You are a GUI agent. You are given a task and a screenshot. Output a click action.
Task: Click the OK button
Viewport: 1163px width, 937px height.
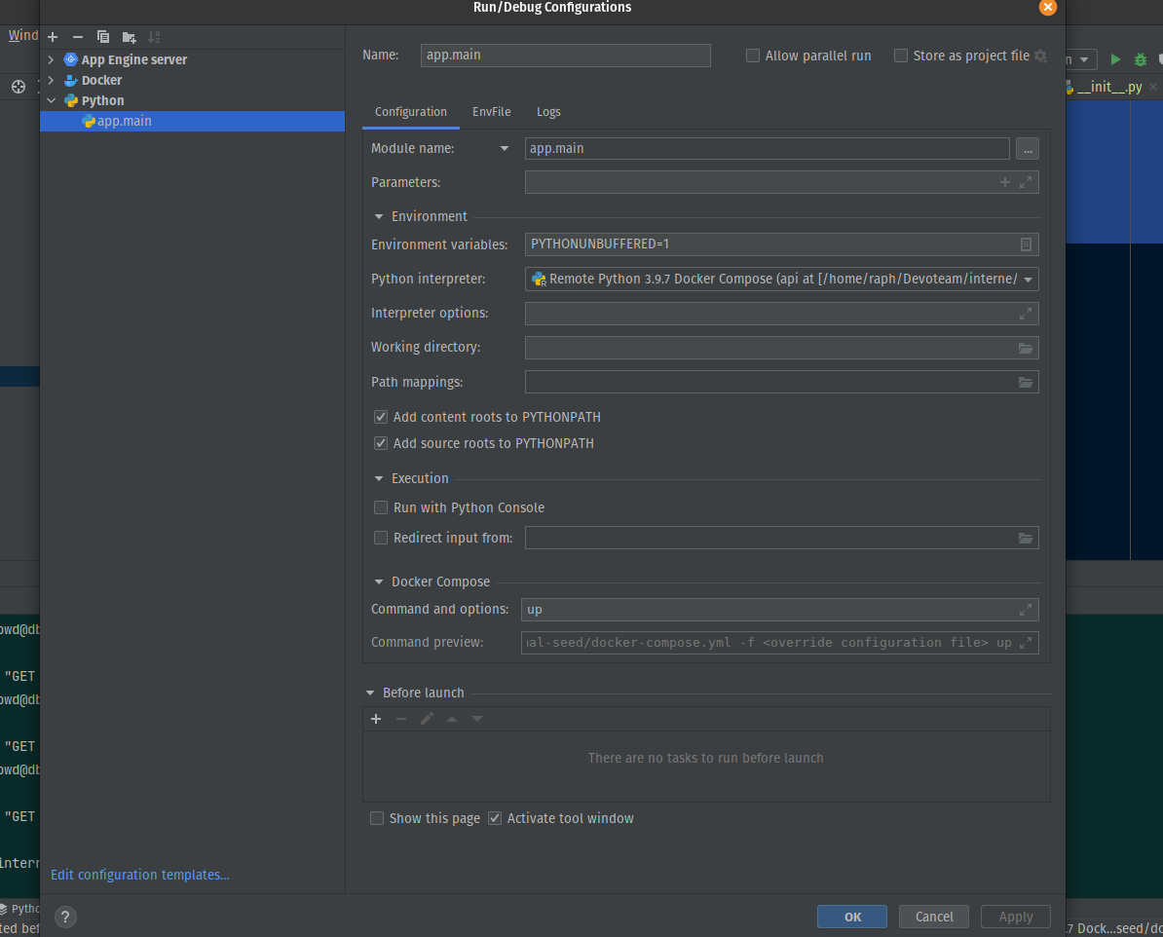click(852, 917)
